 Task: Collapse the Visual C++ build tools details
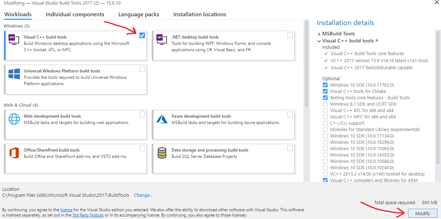point(319,41)
